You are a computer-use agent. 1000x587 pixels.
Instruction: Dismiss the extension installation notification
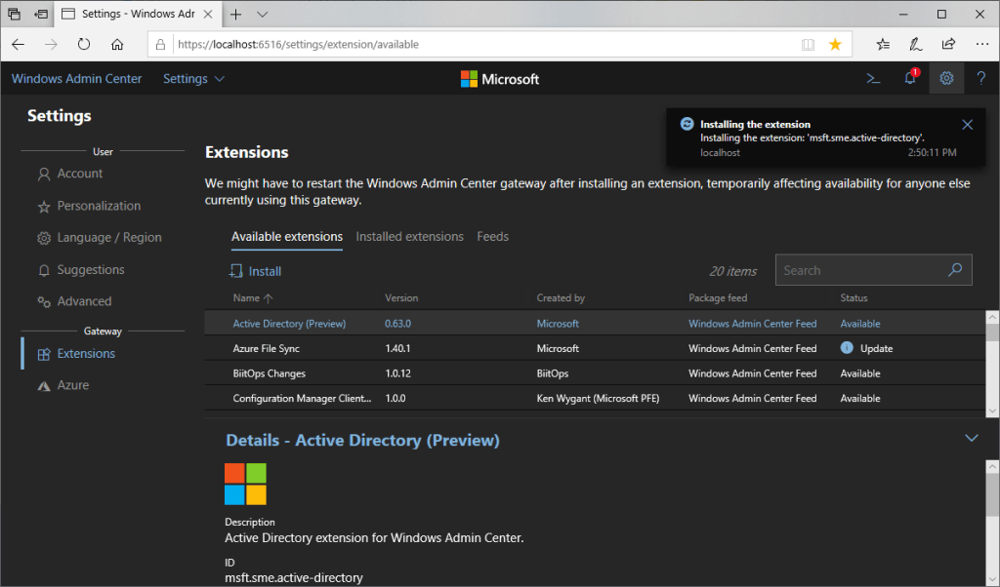tap(967, 124)
